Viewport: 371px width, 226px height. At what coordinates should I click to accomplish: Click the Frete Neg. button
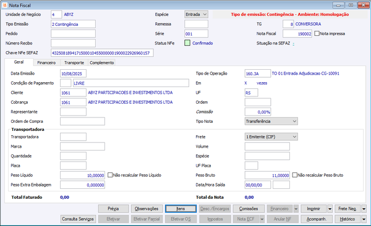(x=348, y=209)
